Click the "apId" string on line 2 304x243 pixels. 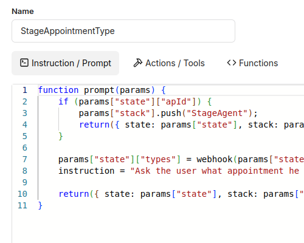(176, 101)
